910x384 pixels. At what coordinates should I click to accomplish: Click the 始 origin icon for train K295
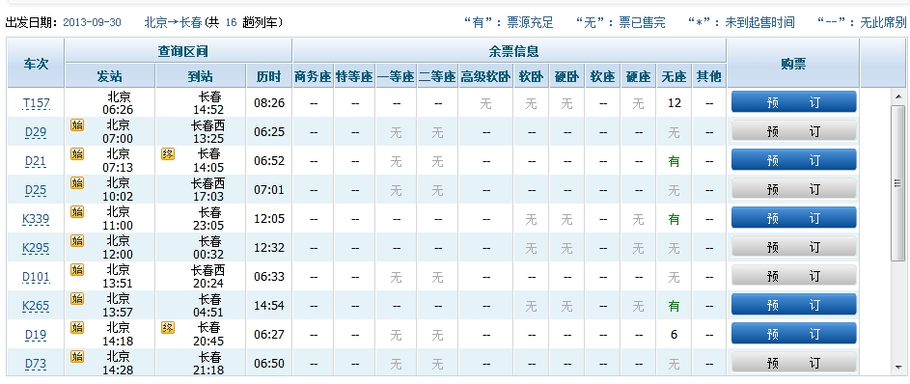coord(76,241)
